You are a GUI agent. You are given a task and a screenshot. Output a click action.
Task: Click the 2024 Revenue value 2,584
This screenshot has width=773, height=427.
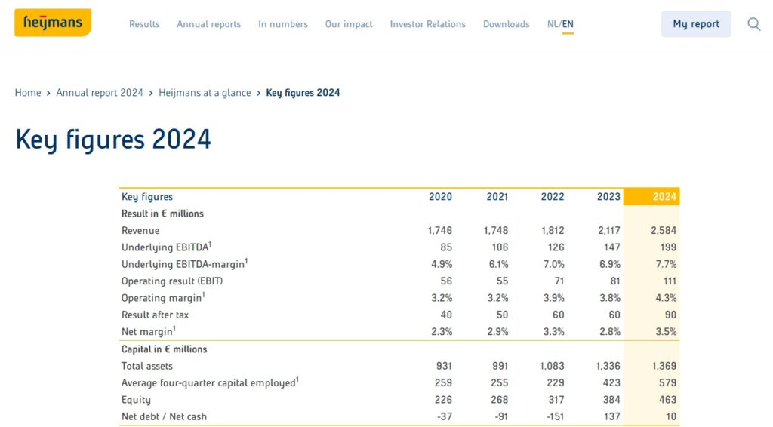point(664,231)
